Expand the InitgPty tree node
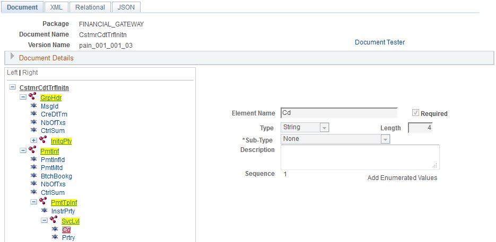This screenshot has width=496, height=242. (33, 140)
